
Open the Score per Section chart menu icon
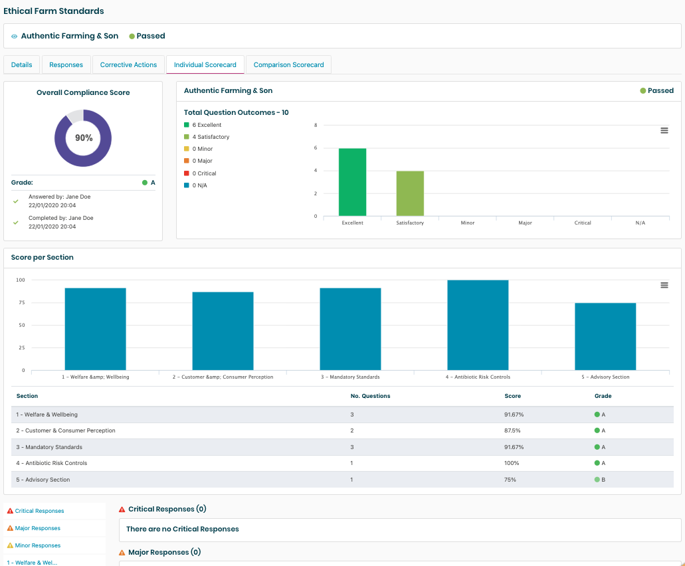(664, 285)
